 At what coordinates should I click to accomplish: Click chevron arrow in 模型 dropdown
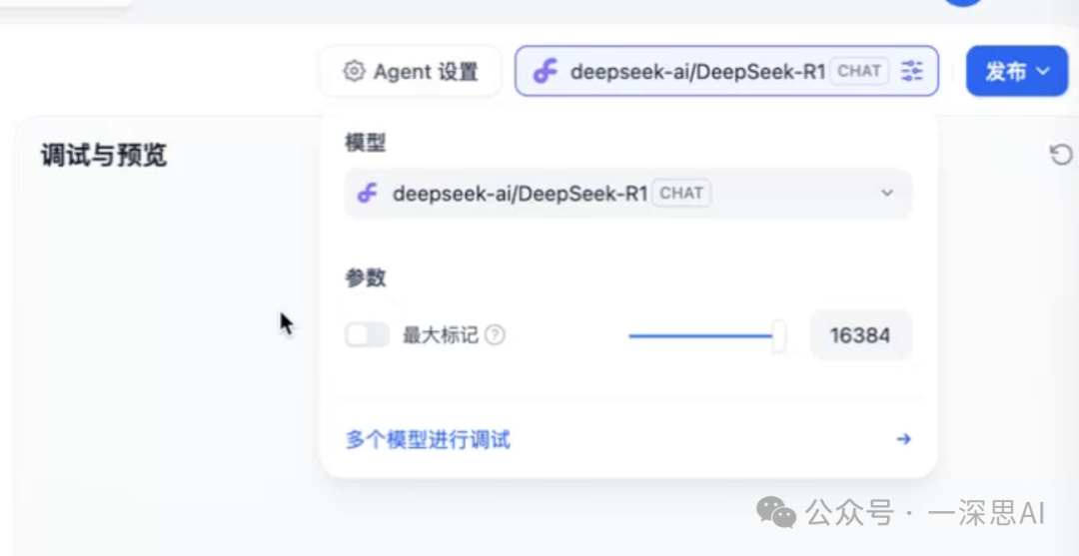pos(887,193)
